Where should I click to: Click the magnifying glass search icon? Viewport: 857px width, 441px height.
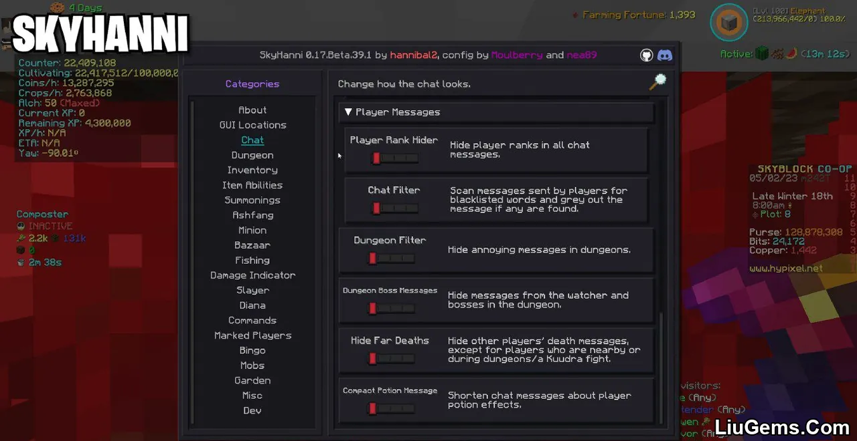658,82
